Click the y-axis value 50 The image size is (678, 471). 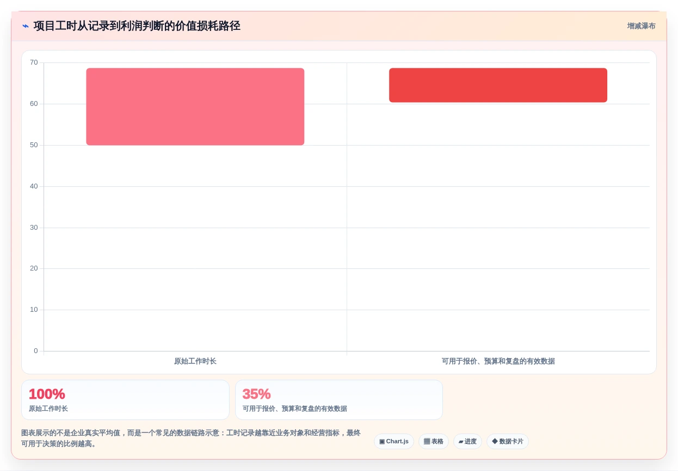[34, 145]
